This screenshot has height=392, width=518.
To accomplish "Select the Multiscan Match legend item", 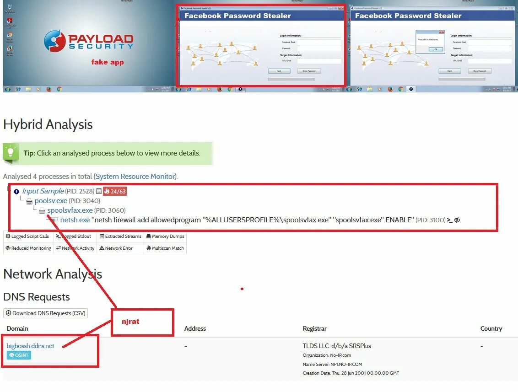I will coord(165,248).
